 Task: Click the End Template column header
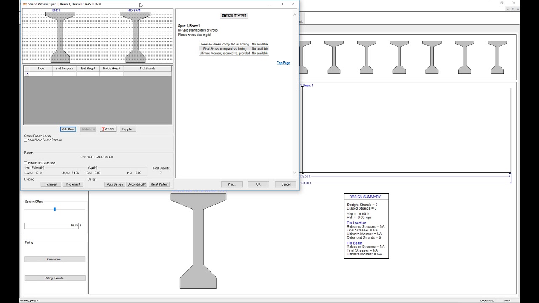tap(64, 69)
